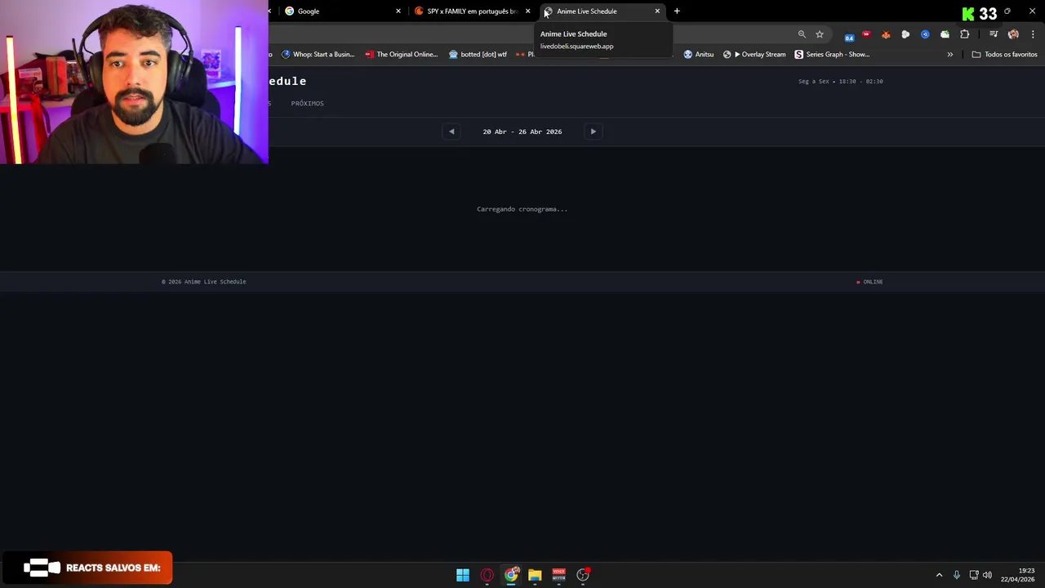Click the Seg a Sex 18:30 - 02:30 text
Screen dimensions: 1045x588
tap(841, 82)
